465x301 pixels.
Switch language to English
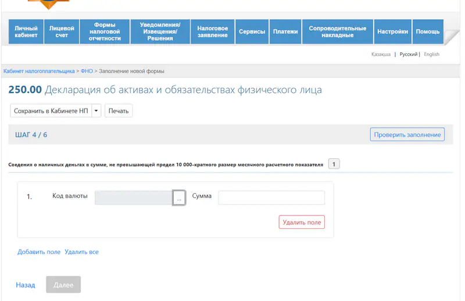pos(431,55)
